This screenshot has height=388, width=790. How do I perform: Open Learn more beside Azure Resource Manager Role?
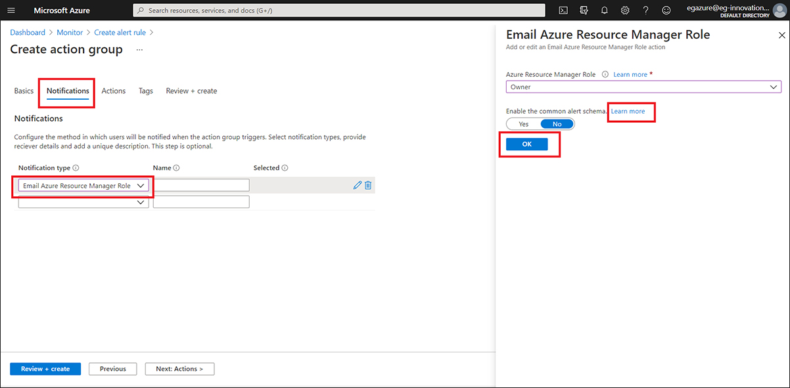(630, 75)
